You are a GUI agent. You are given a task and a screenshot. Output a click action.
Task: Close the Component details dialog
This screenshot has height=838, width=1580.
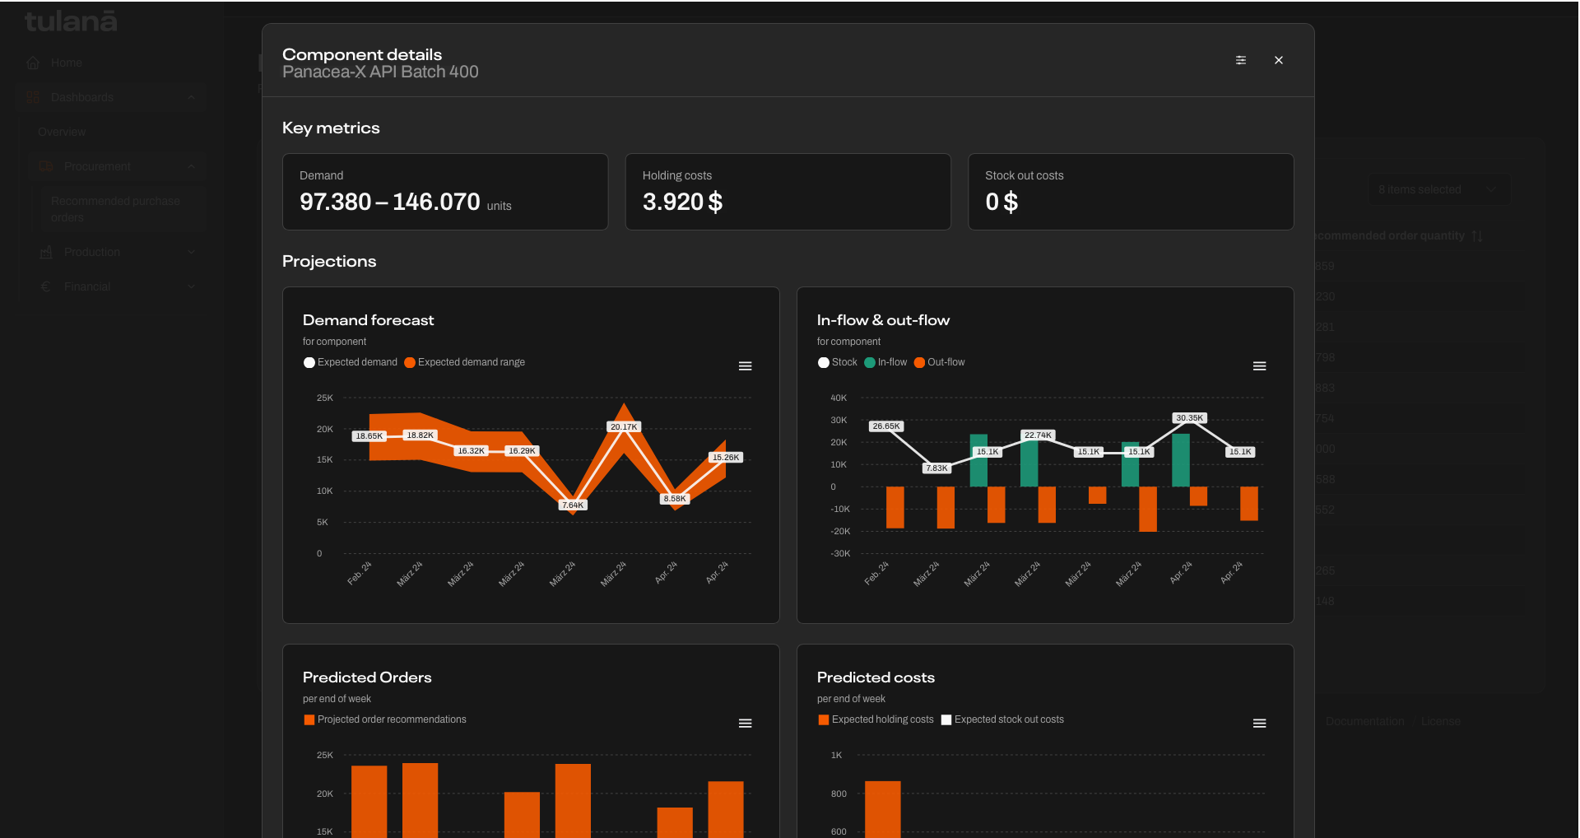pos(1278,60)
